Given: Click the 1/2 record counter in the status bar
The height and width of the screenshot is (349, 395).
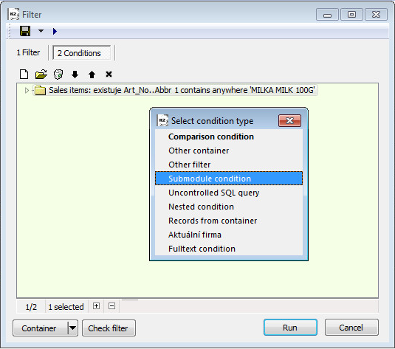Looking at the screenshot, I should coord(31,307).
